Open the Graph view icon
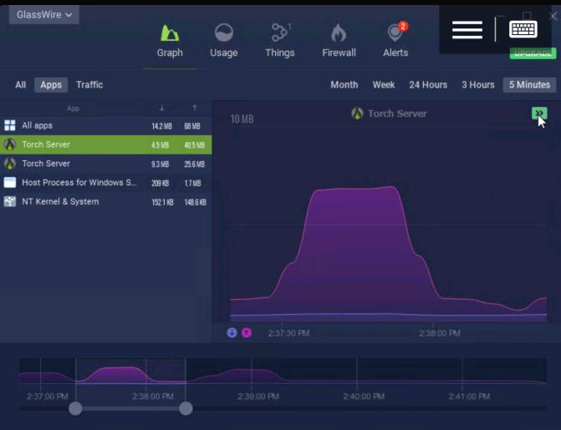 click(170, 33)
